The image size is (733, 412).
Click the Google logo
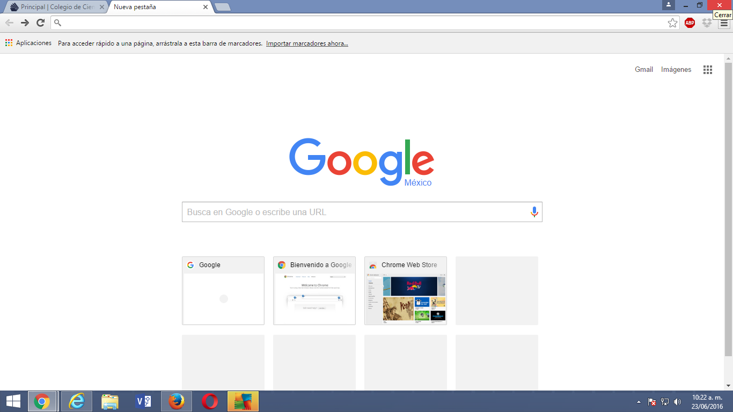click(x=362, y=163)
